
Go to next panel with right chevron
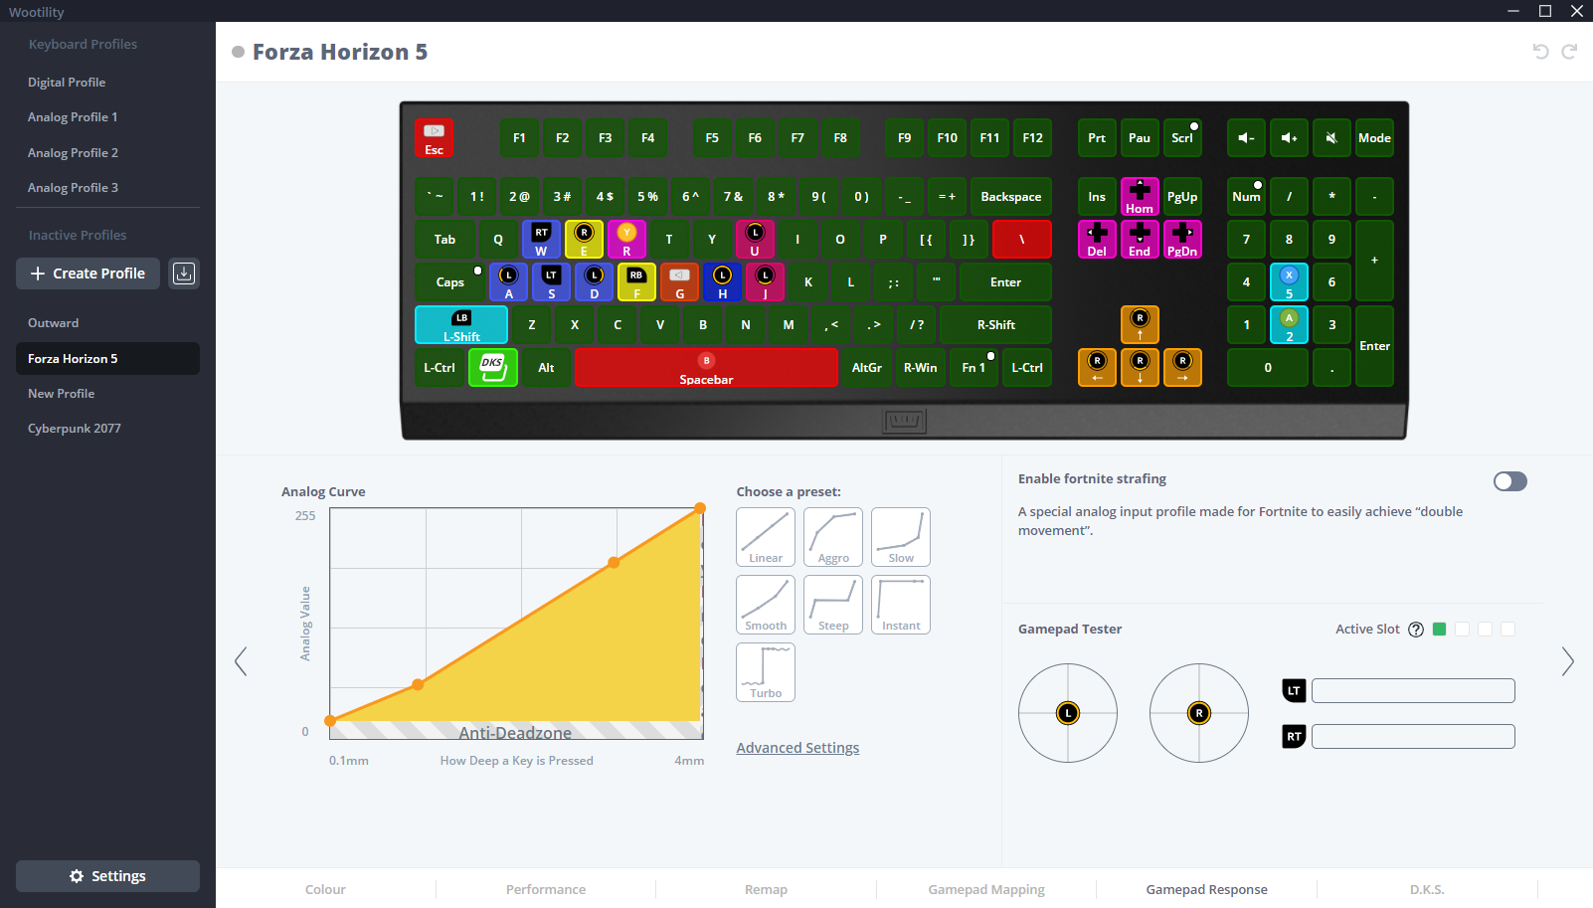coord(1567,661)
